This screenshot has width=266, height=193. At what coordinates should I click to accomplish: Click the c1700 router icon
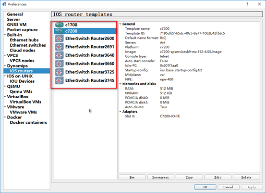[x=59, y=25]
